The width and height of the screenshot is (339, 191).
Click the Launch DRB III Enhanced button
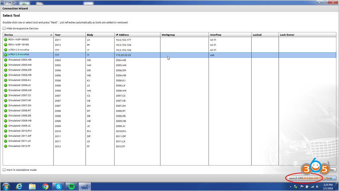[304, 178]
